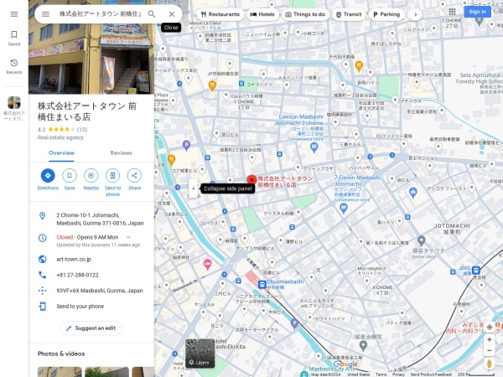
Task: Click Send Product Feedback in footer
Action: coord(431,374)
